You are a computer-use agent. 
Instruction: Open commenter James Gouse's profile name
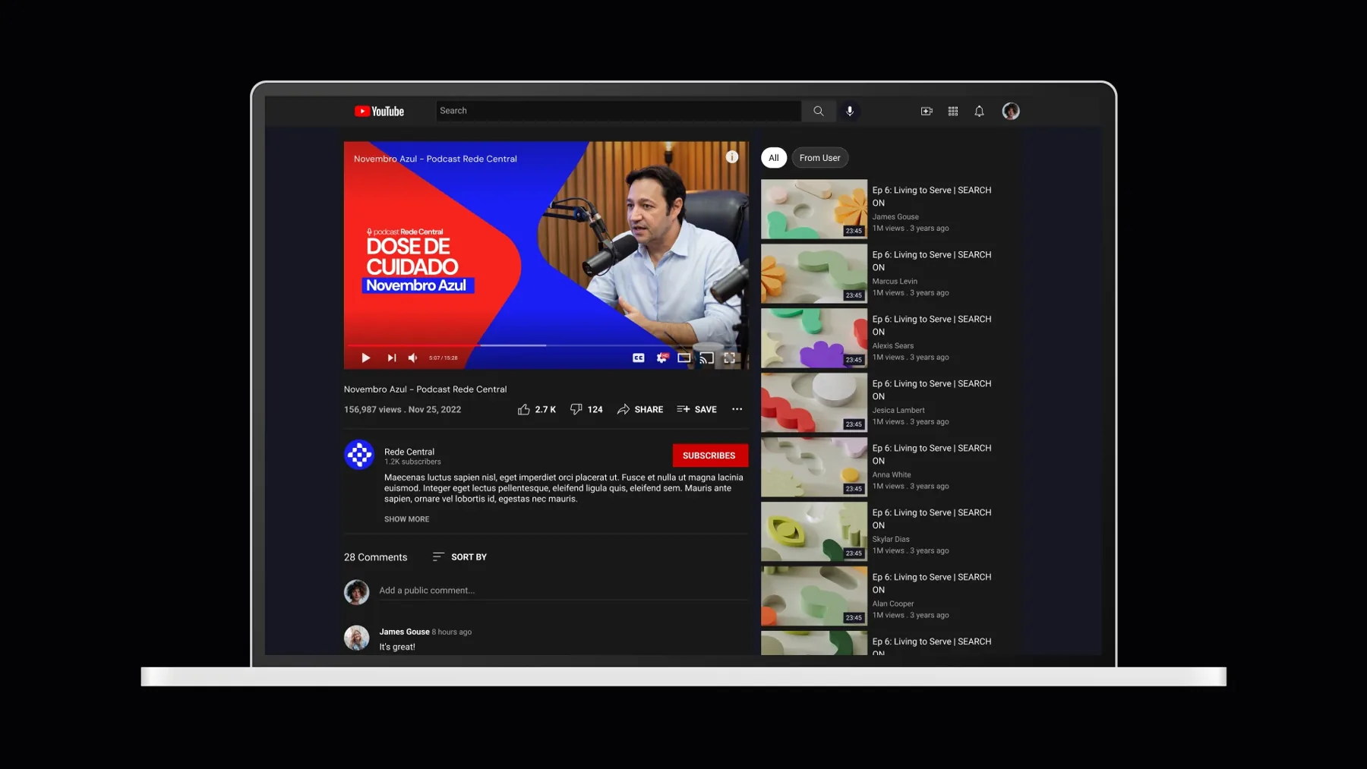404,632
